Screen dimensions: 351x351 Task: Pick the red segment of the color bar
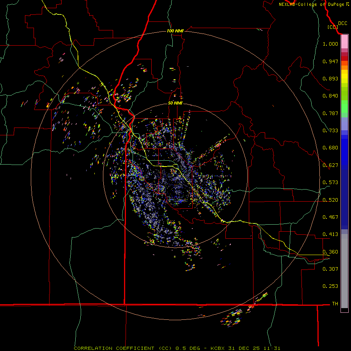[344, 58]
